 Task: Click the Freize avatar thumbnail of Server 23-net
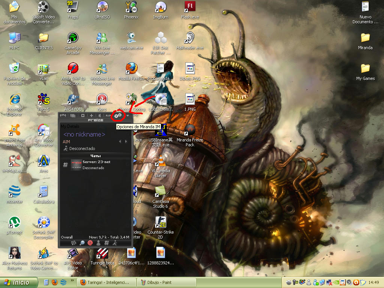coord(76,165)
